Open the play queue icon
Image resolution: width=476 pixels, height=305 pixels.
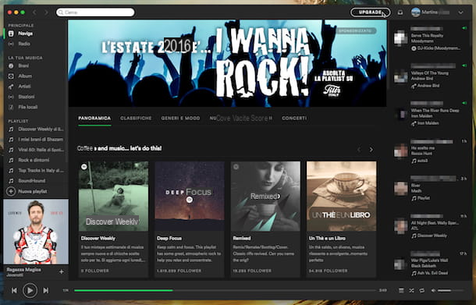(x=401, y=290)
